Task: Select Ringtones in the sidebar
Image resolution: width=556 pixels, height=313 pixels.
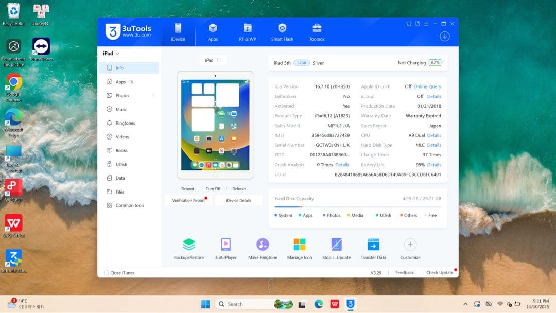Action: coord(125,123)
